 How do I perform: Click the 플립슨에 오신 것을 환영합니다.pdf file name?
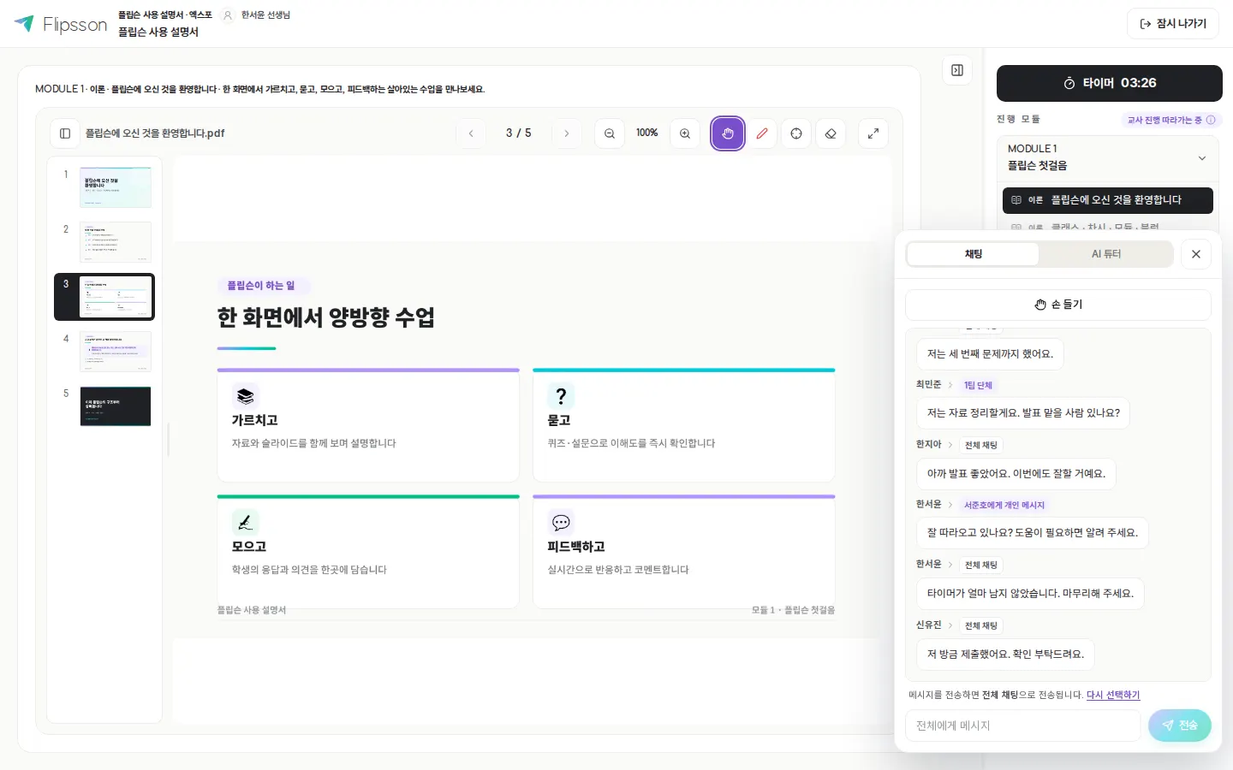pos(155,133)
